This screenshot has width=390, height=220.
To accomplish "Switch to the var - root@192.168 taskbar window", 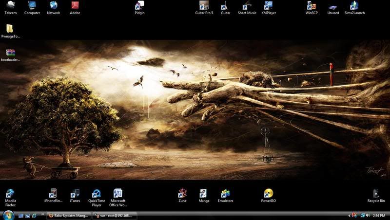I will coord(114,216).
